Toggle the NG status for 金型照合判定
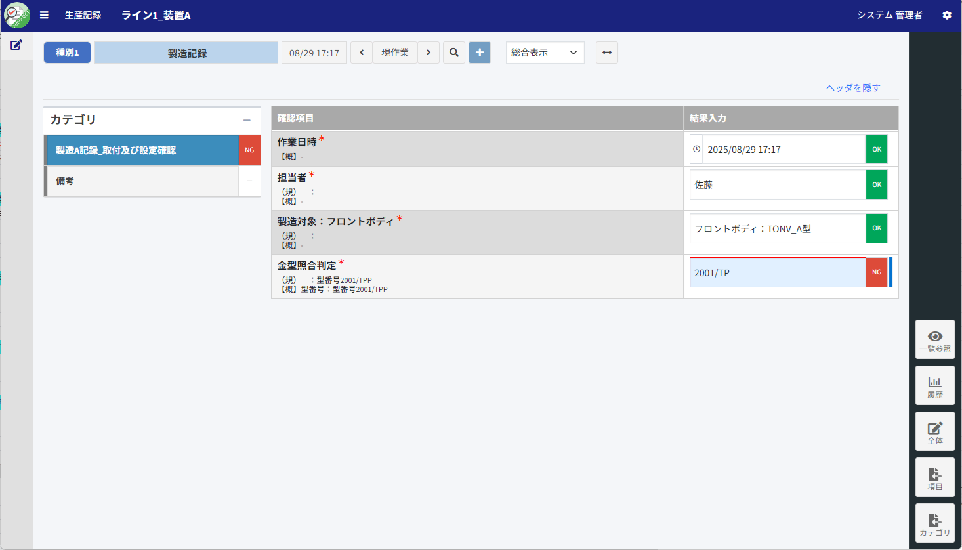This screenshot has width=962, height=550. (x=876, y=272)
